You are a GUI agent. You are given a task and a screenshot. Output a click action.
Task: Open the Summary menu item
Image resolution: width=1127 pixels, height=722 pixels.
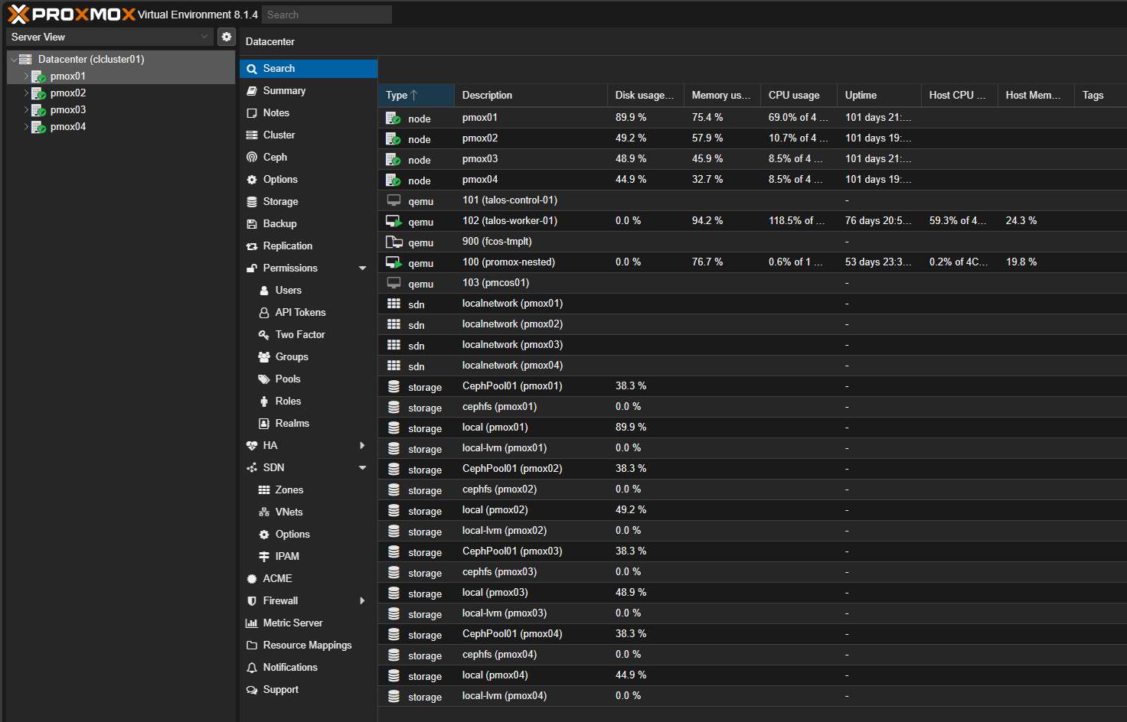tap(284, 91)
